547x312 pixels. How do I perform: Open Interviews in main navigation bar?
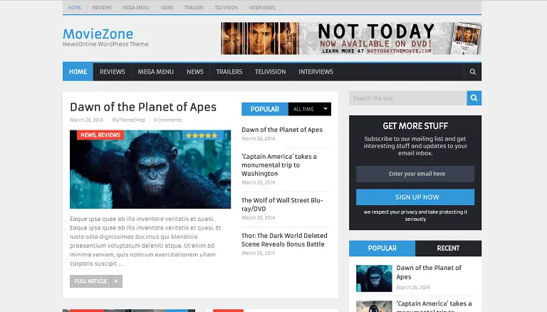pos(316,72)
